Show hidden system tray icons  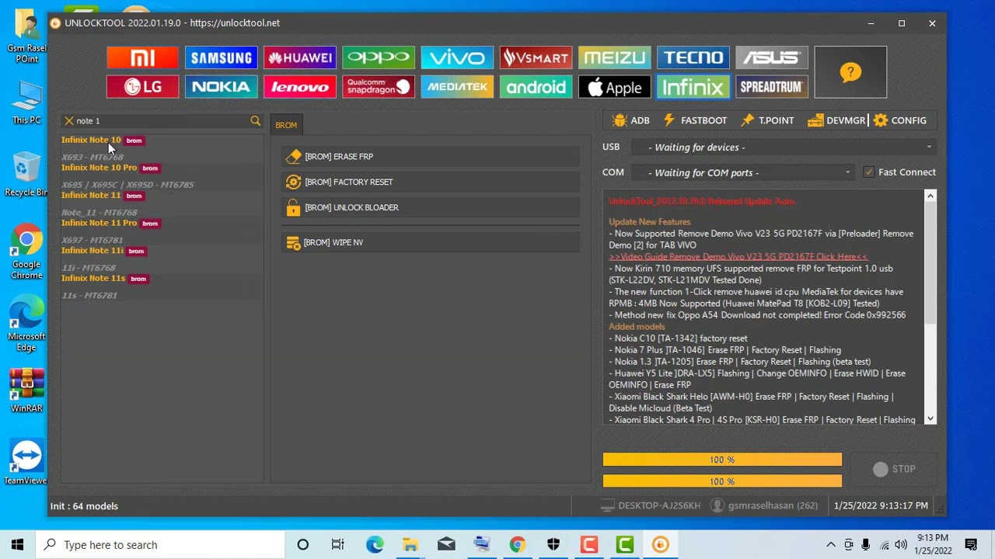[x=831, y=545]
